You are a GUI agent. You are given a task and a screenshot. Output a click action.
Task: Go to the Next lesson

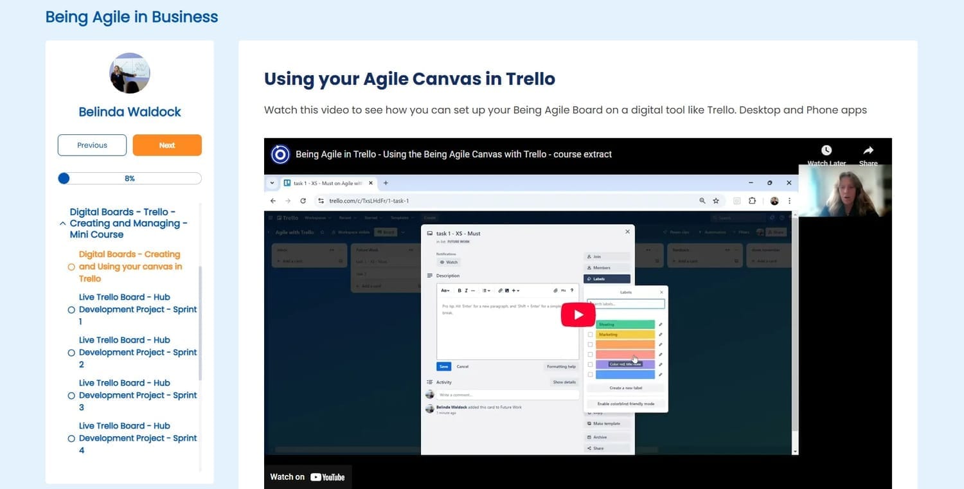point(167,145)
